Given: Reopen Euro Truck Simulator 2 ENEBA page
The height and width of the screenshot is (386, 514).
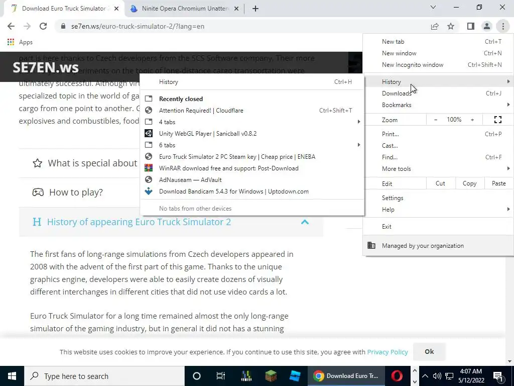Looking at the screenshot, I should point(252,157).
